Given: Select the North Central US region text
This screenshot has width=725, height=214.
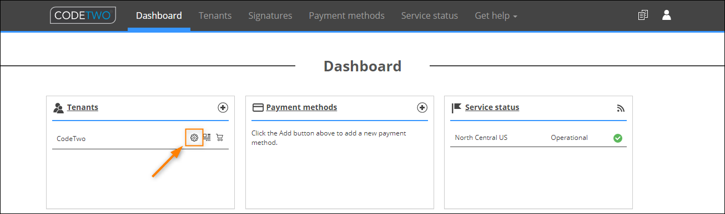Looking at the screenshot, I should [481, 138].
